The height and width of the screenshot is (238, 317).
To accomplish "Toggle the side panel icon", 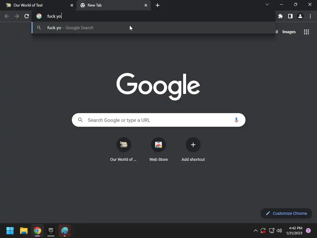I will click(x=290, y=16).
